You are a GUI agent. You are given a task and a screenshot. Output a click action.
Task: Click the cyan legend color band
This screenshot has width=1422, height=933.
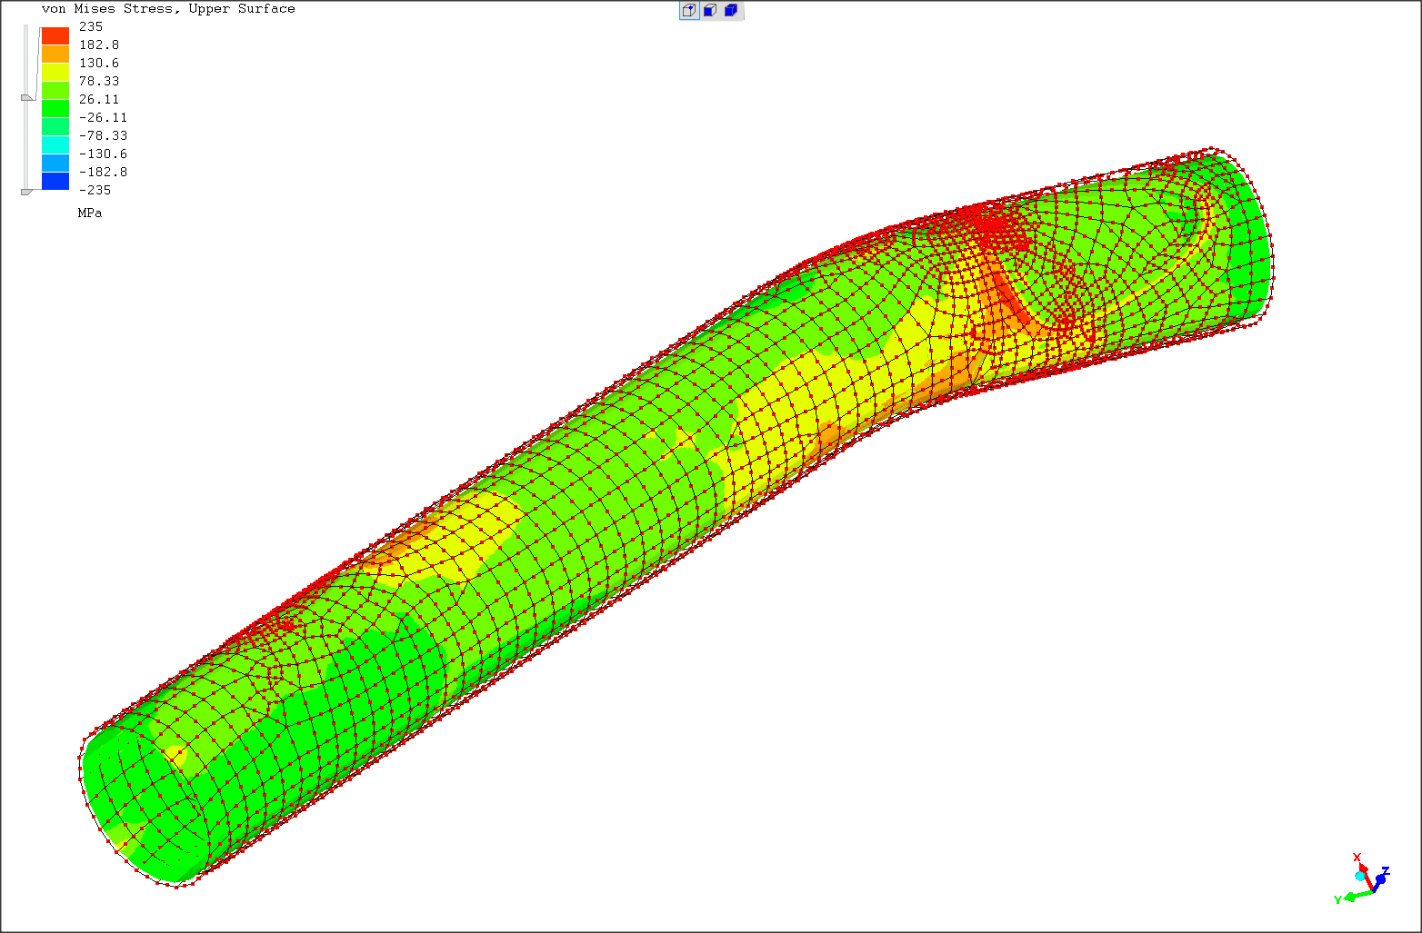(55, 144)
